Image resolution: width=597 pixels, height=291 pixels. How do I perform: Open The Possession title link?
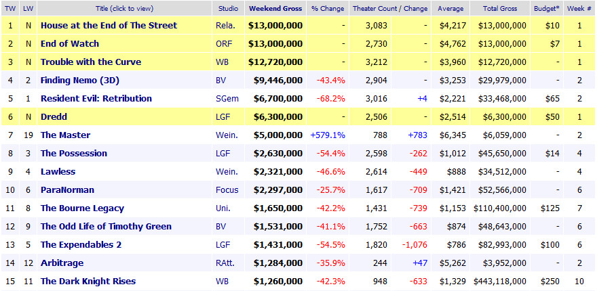click(x=74, y=153)
